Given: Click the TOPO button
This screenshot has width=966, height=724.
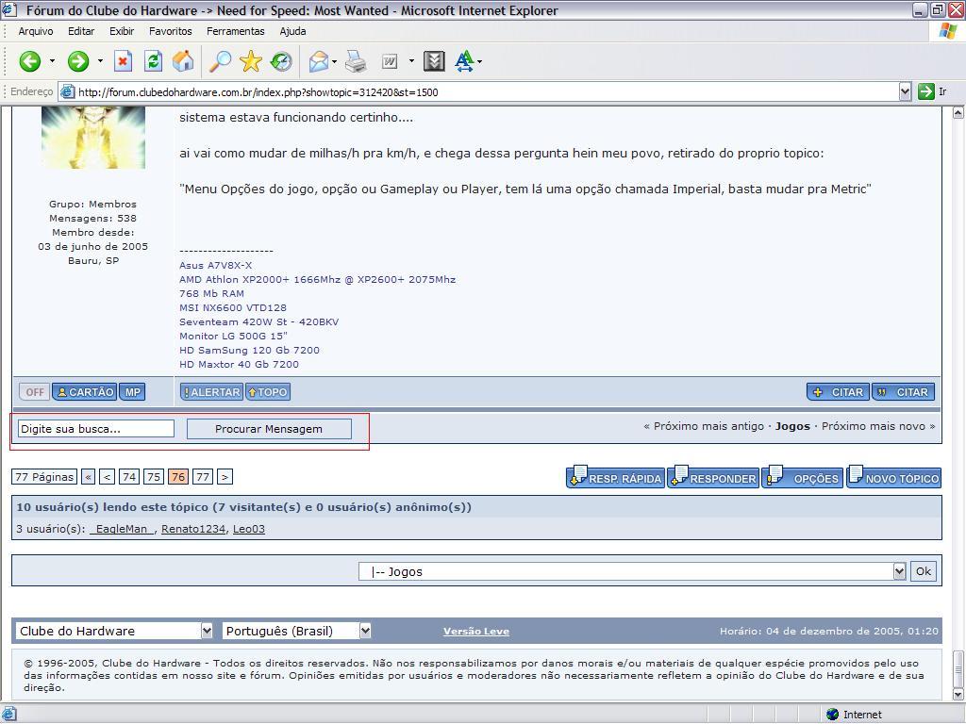Looking at the screenshot, I should tap(268, 392).
